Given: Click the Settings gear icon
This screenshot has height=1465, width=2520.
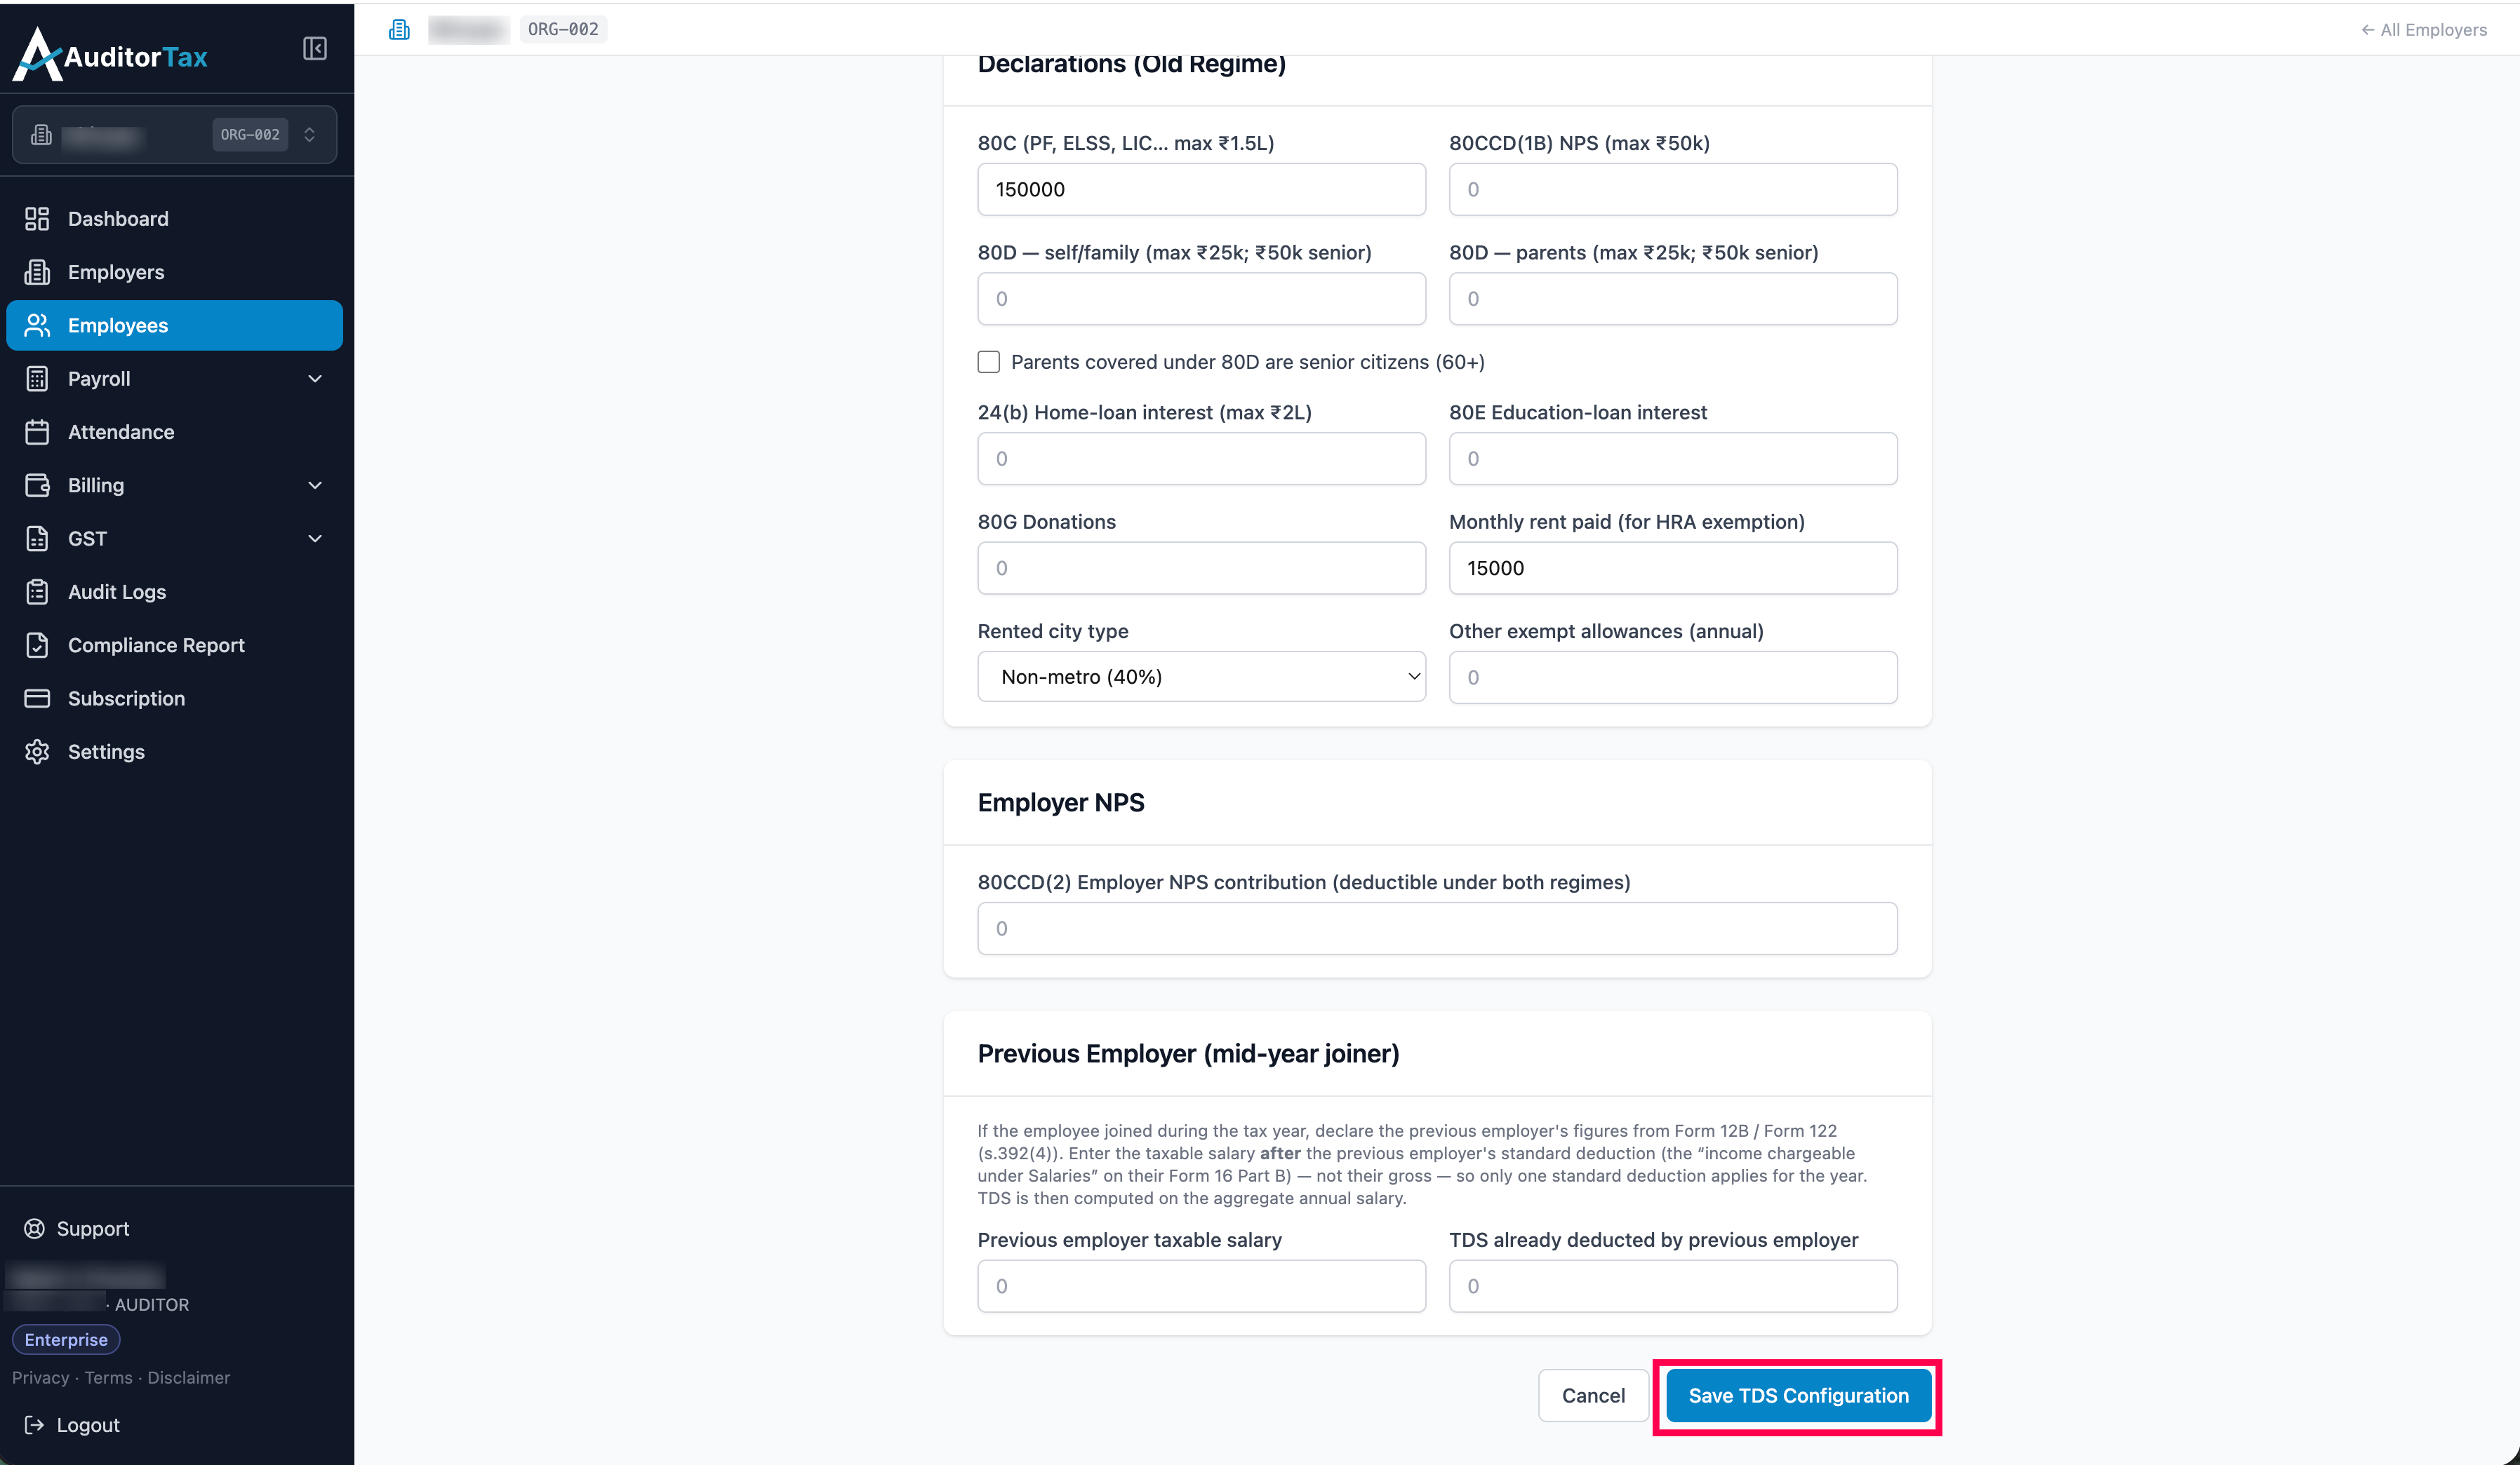Looking at the screenshot, I should (37, 752).
